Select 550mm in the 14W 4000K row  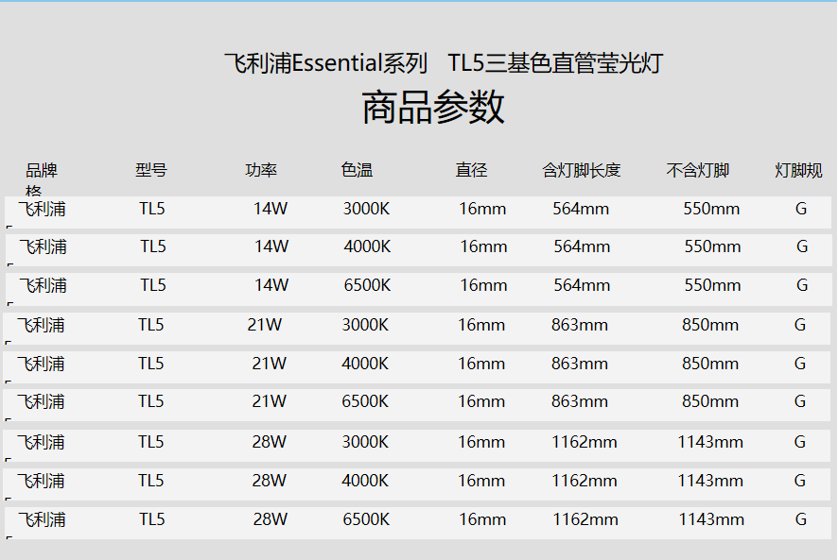coord(713,246)
